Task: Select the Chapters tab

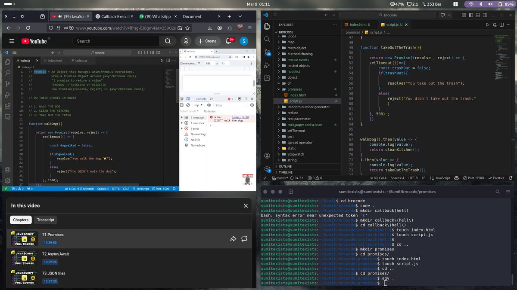Action: [21, 220]
